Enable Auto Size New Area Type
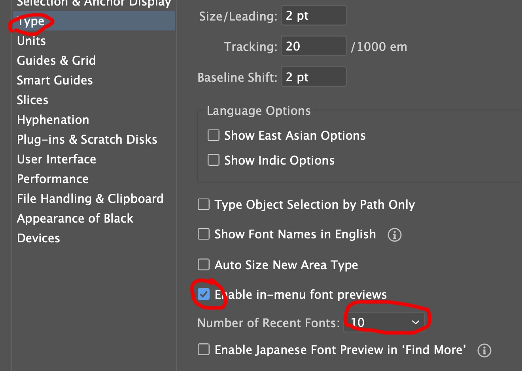Screen dimensions: 522x371 (x=204, y=264)
